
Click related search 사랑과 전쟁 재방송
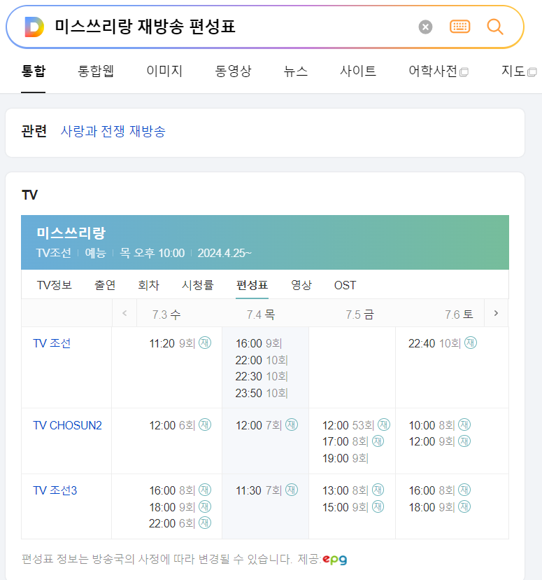113,131
